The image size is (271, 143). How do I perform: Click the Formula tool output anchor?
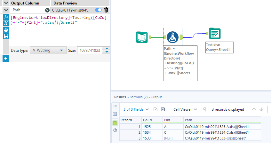coord(181,37)
